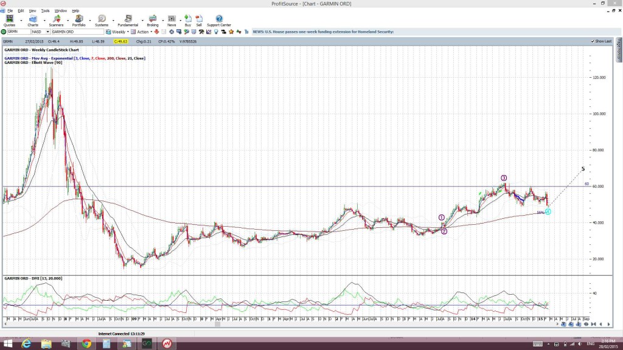Image resolution: width=623 pixels, height=350 pixels.
Task: Open the Page Notes side tab
Action: pyautogui.click(x=619, y=50)
